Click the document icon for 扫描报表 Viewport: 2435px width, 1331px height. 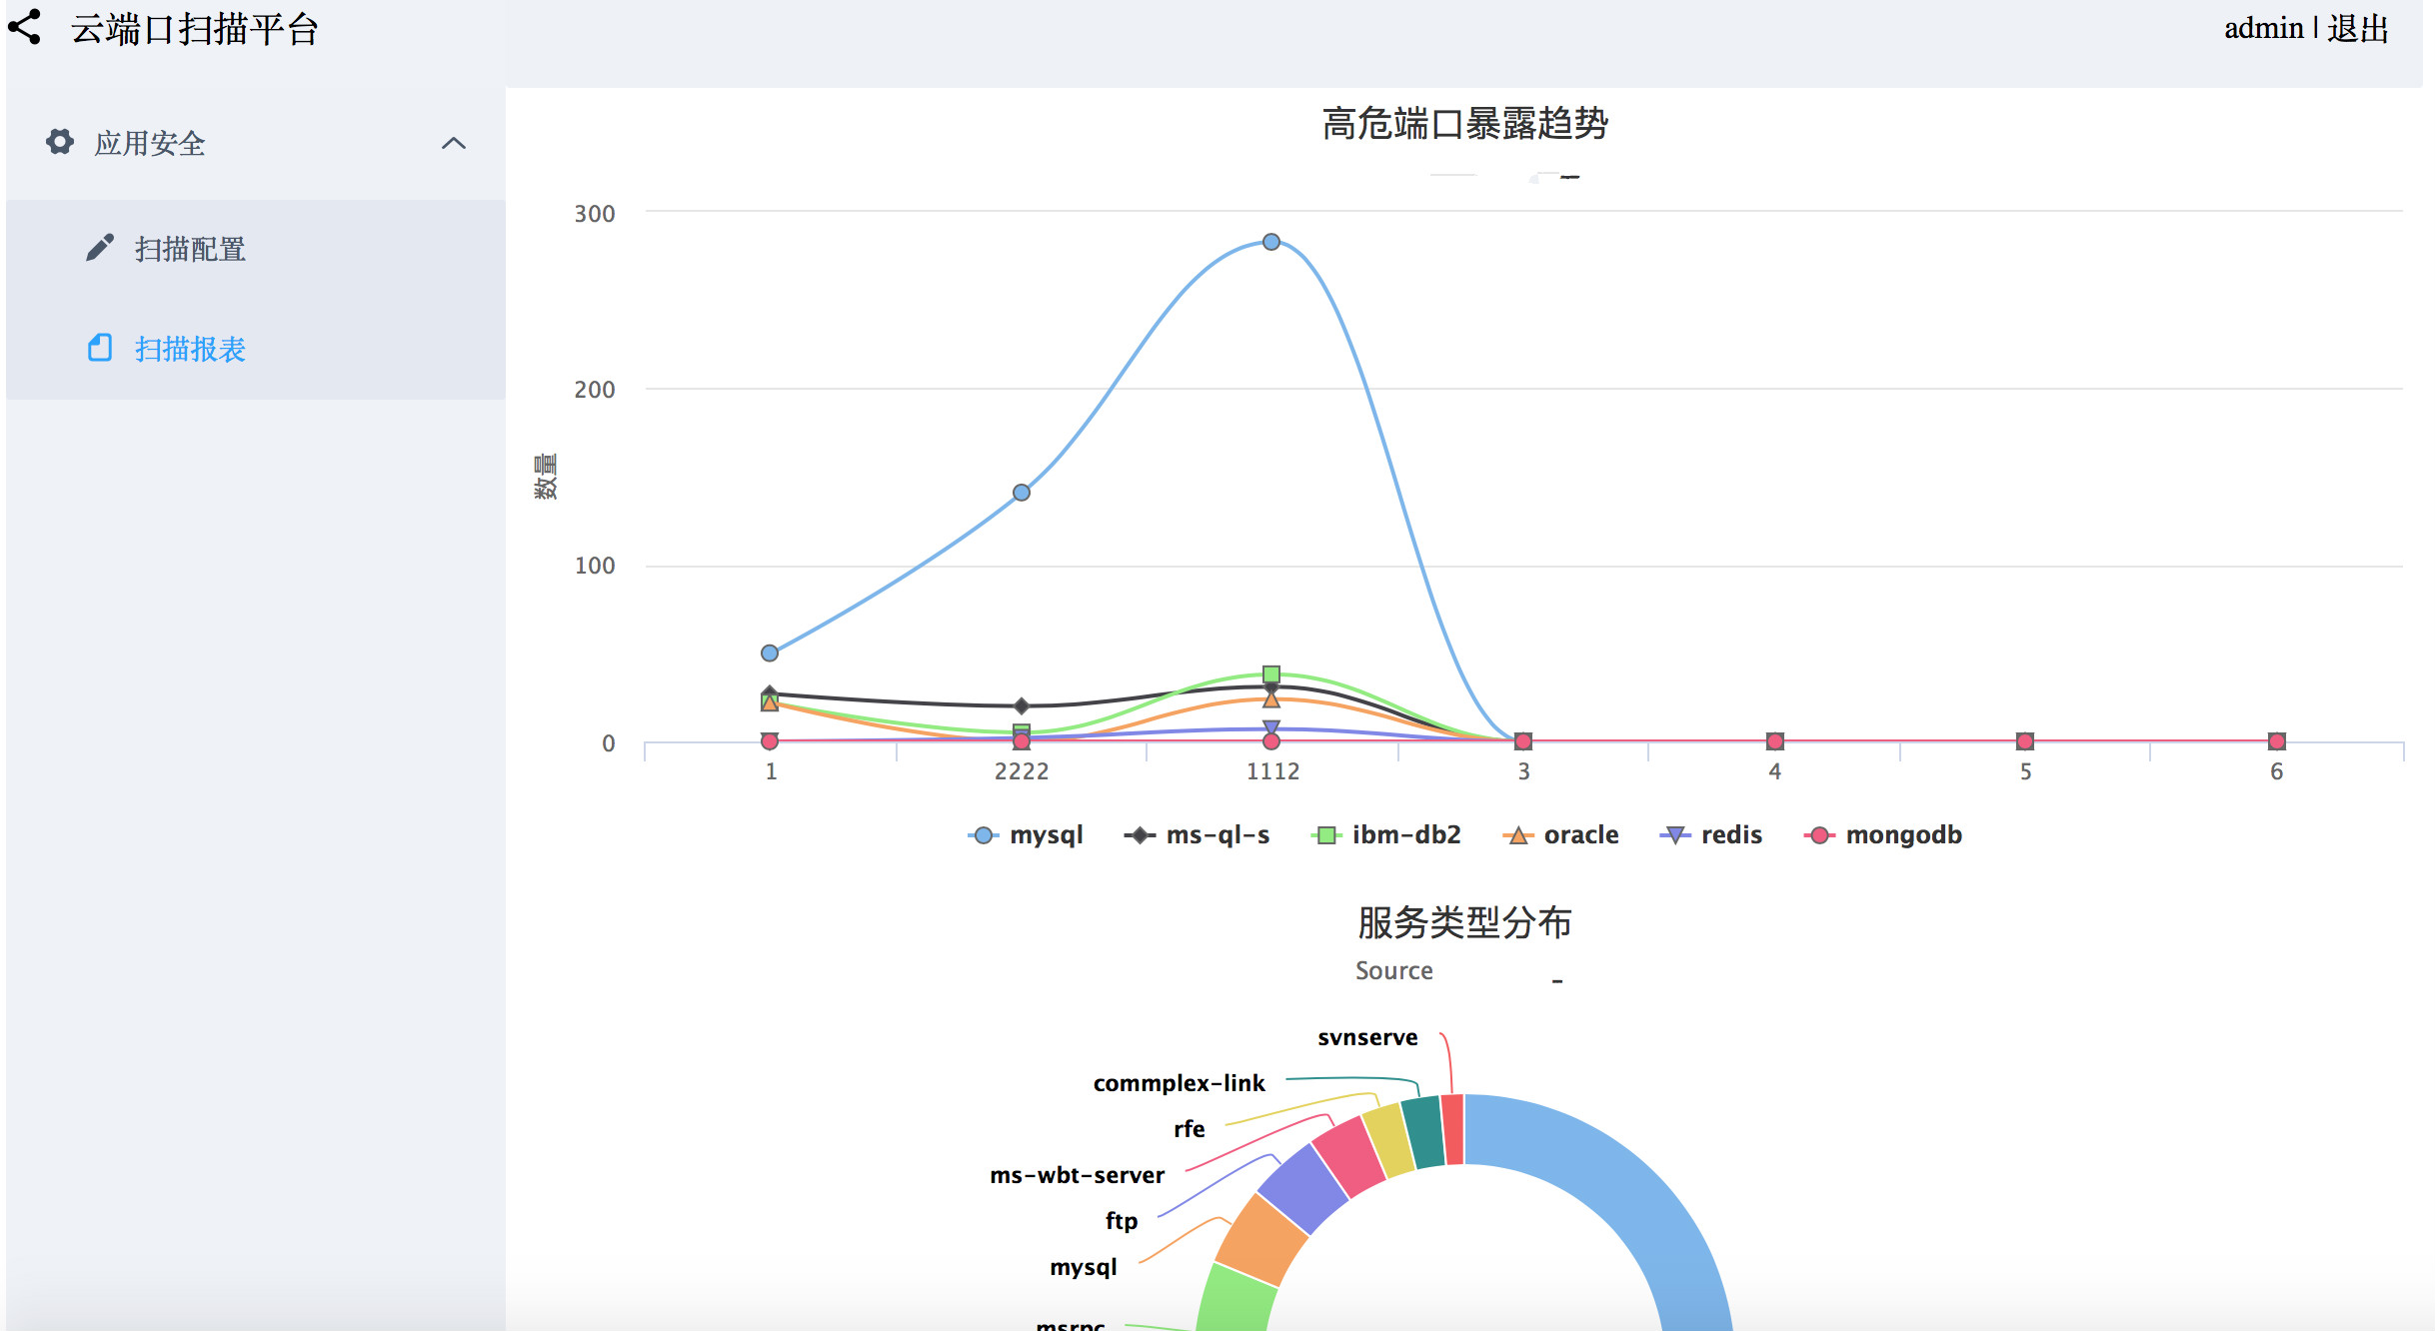click(x=100, y=348)
